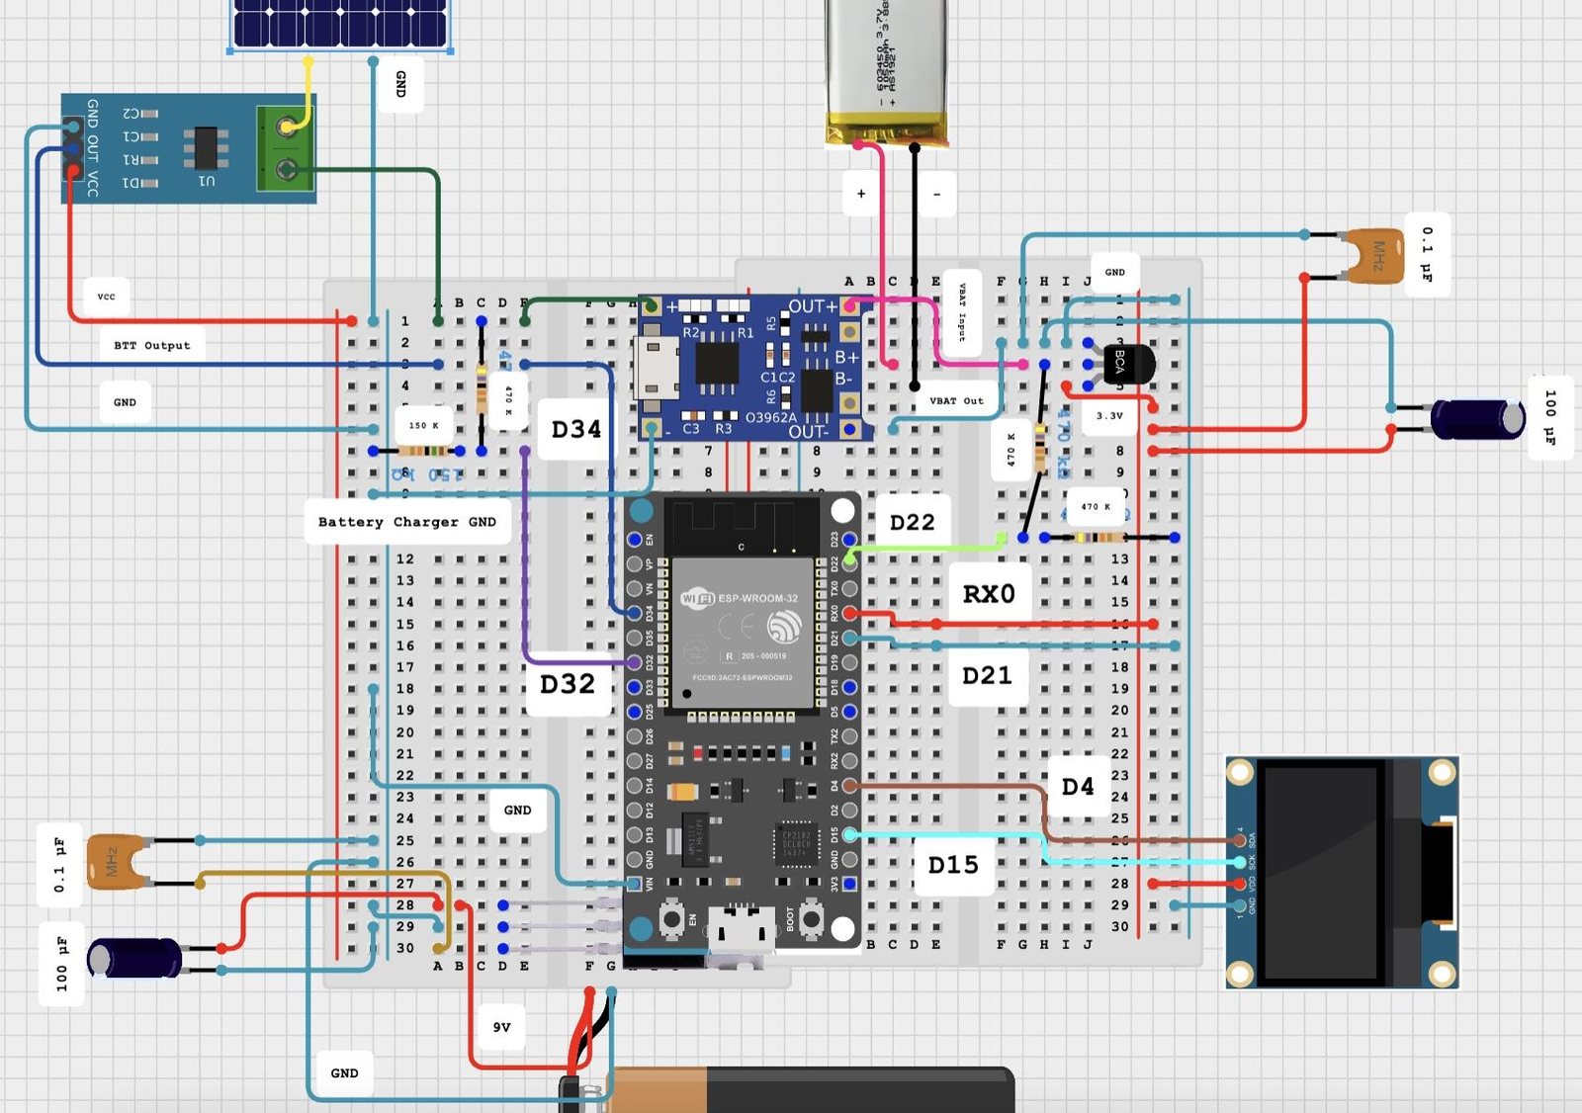Click the BOOT push button on ESP32

(x=812, y=920)
